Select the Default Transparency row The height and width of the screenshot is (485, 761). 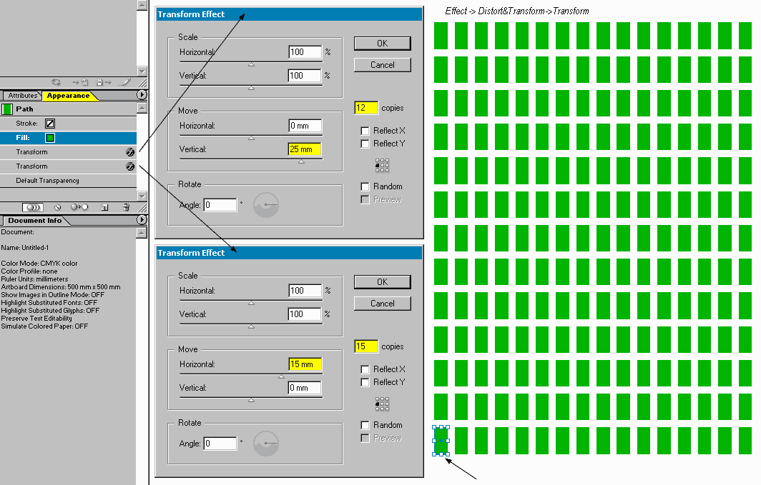[x=69, y=181]
